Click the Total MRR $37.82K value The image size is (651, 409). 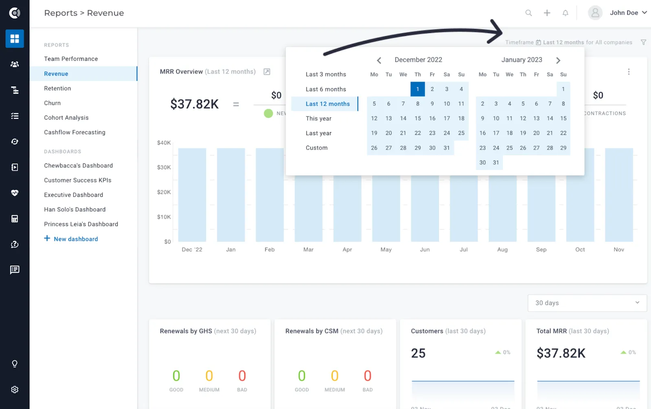tap(561, 353)
